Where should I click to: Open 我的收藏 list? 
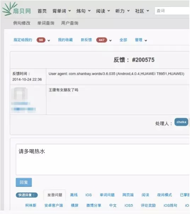coord(65,40)
